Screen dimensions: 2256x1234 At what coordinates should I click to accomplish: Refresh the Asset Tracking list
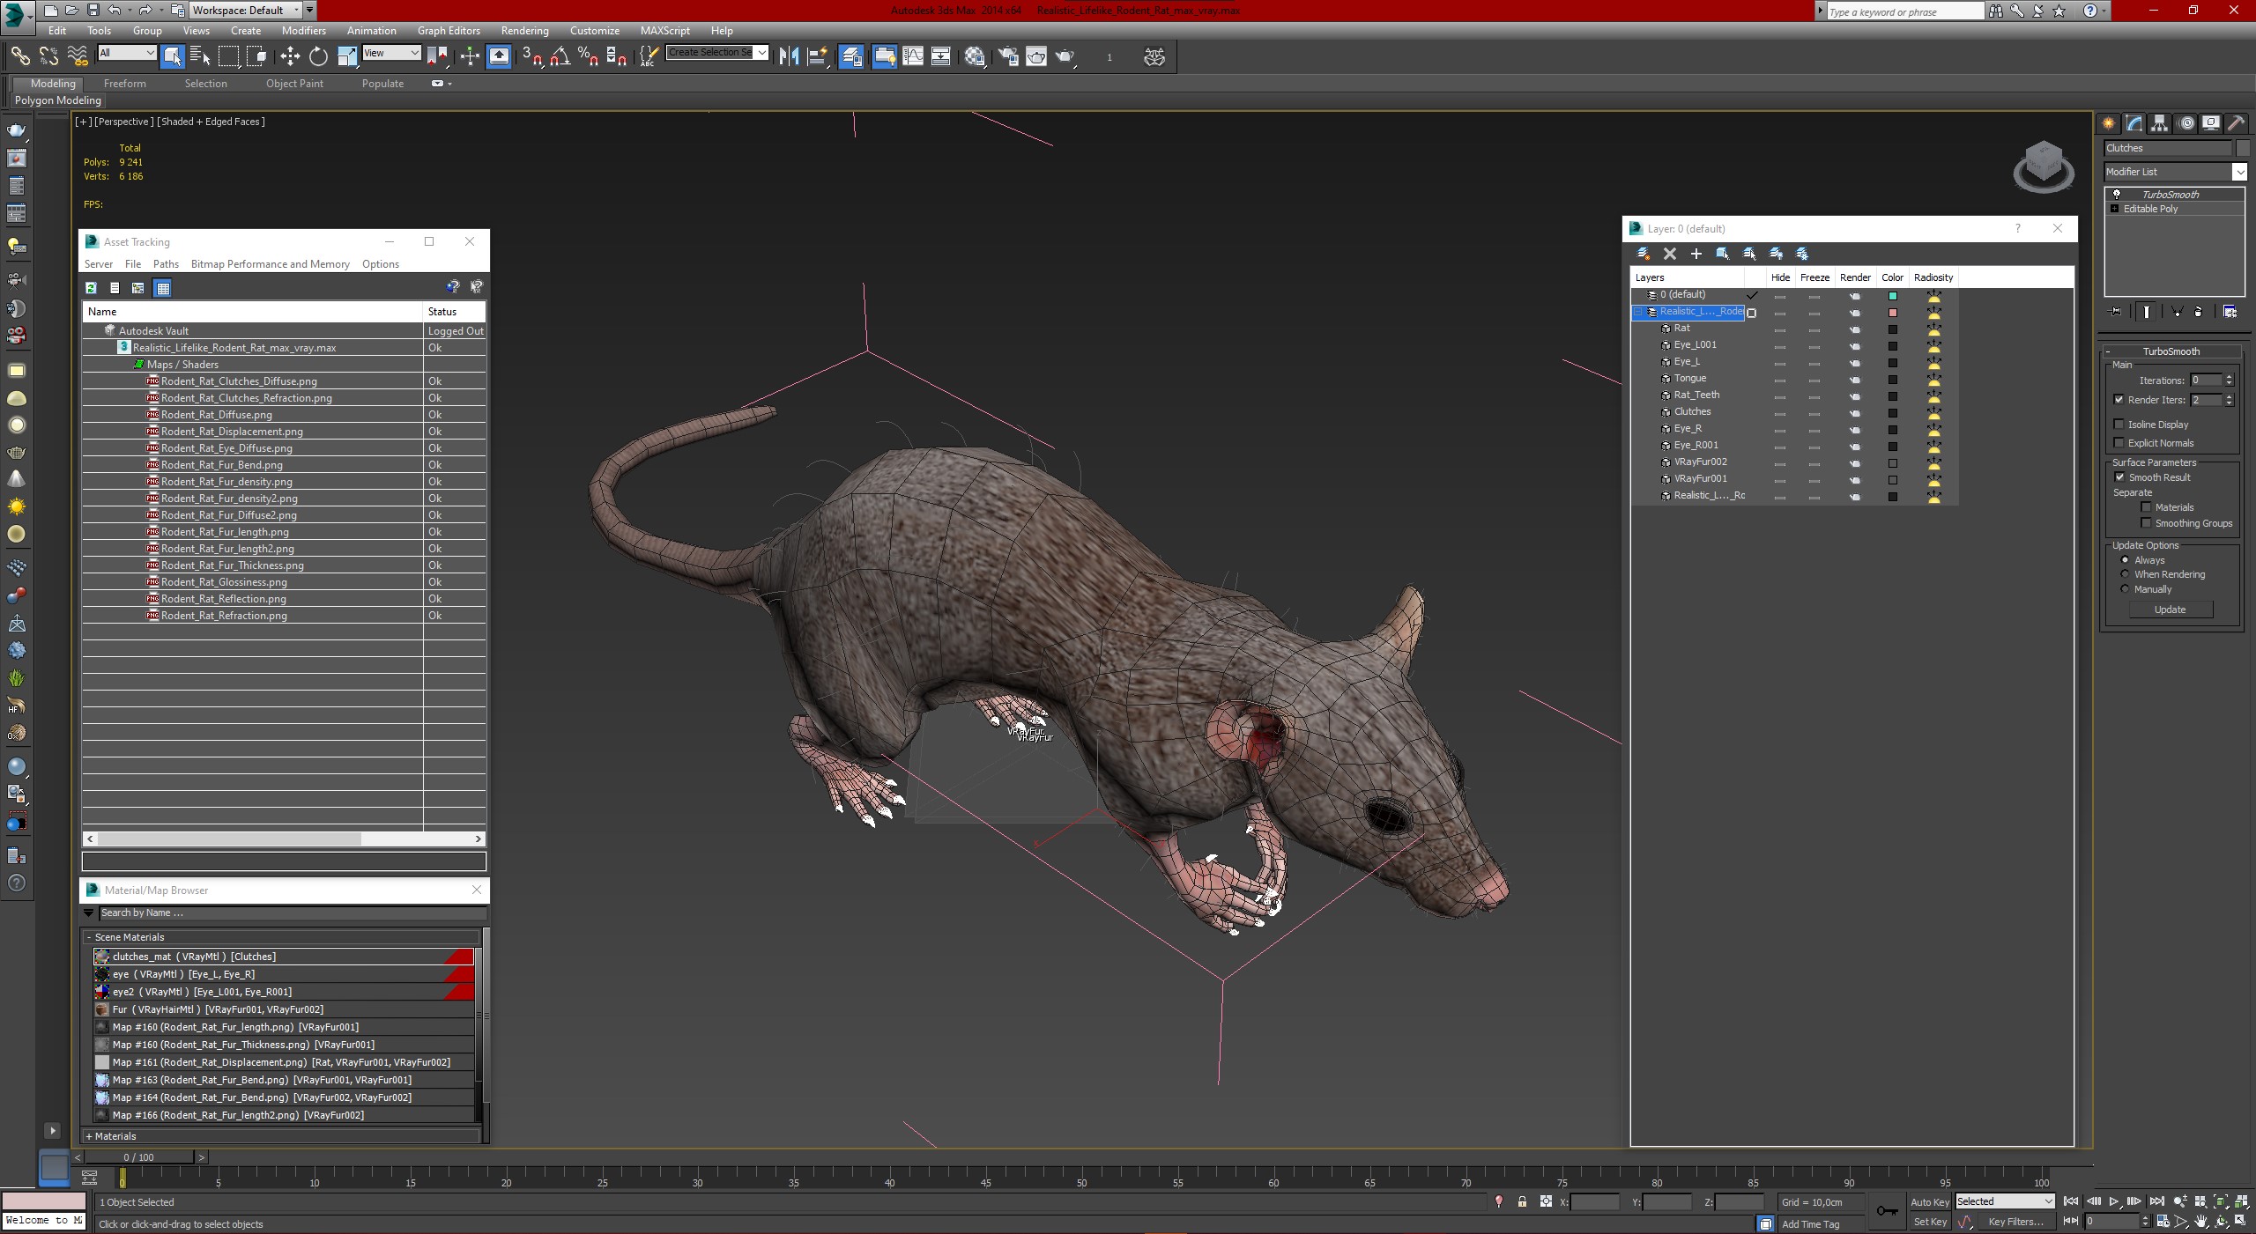pyautogui.click(x=91, y=288)
